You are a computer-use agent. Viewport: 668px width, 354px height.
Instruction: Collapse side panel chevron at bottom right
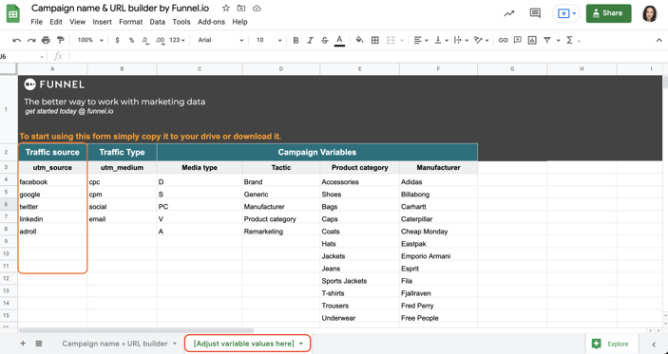click(x=654, y=345)
